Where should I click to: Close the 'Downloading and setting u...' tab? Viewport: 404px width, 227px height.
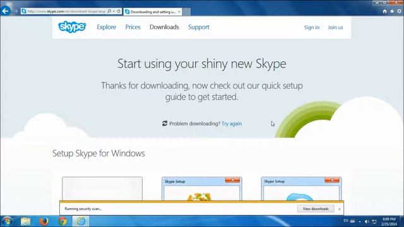point(179,12)
